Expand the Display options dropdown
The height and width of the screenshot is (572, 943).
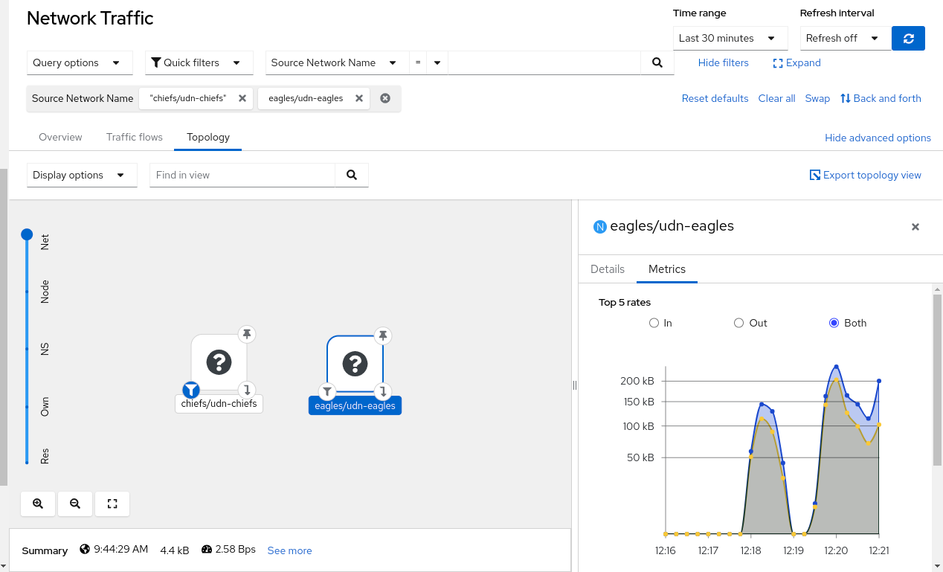click(81, 176)
